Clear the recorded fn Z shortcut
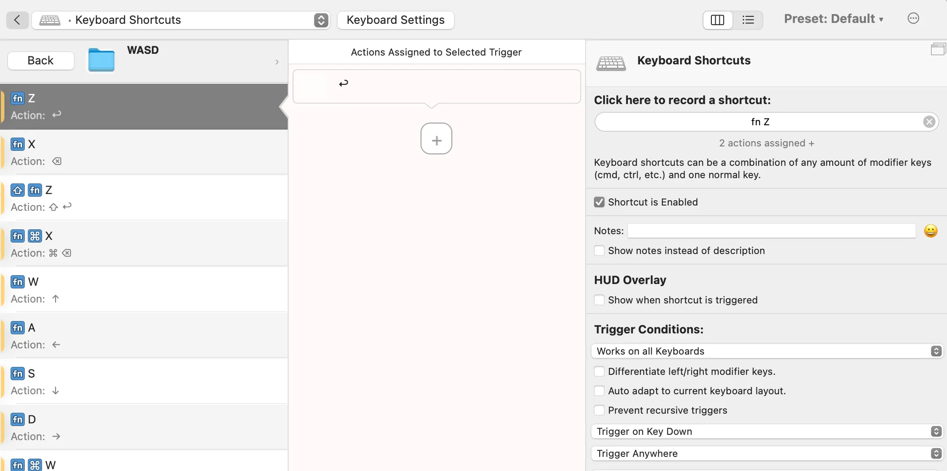 929,122
